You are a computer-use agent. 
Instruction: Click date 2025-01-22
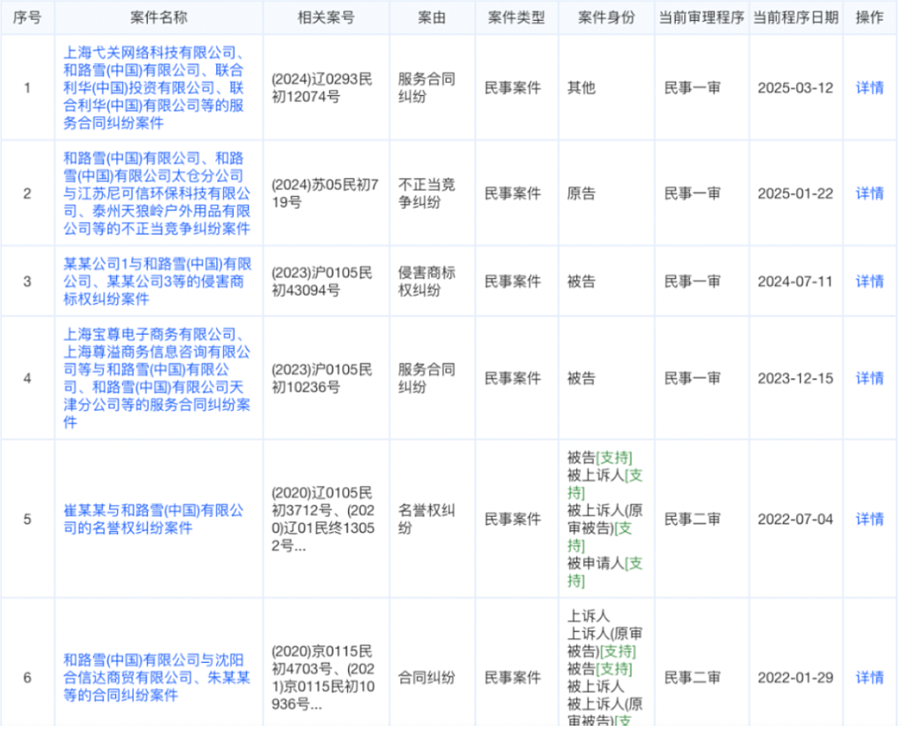[796, 194]
